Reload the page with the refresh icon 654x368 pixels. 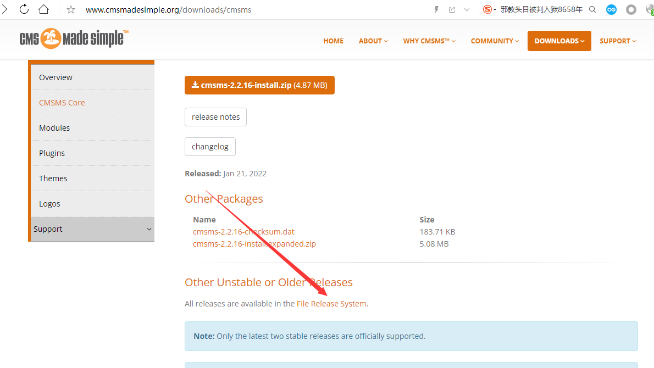tap(24, 9)
